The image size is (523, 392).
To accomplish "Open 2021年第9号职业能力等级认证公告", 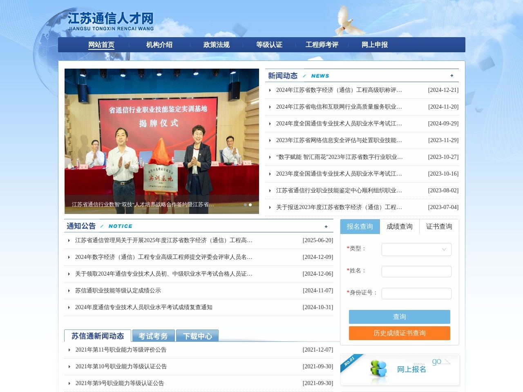I will pos(120,383).
